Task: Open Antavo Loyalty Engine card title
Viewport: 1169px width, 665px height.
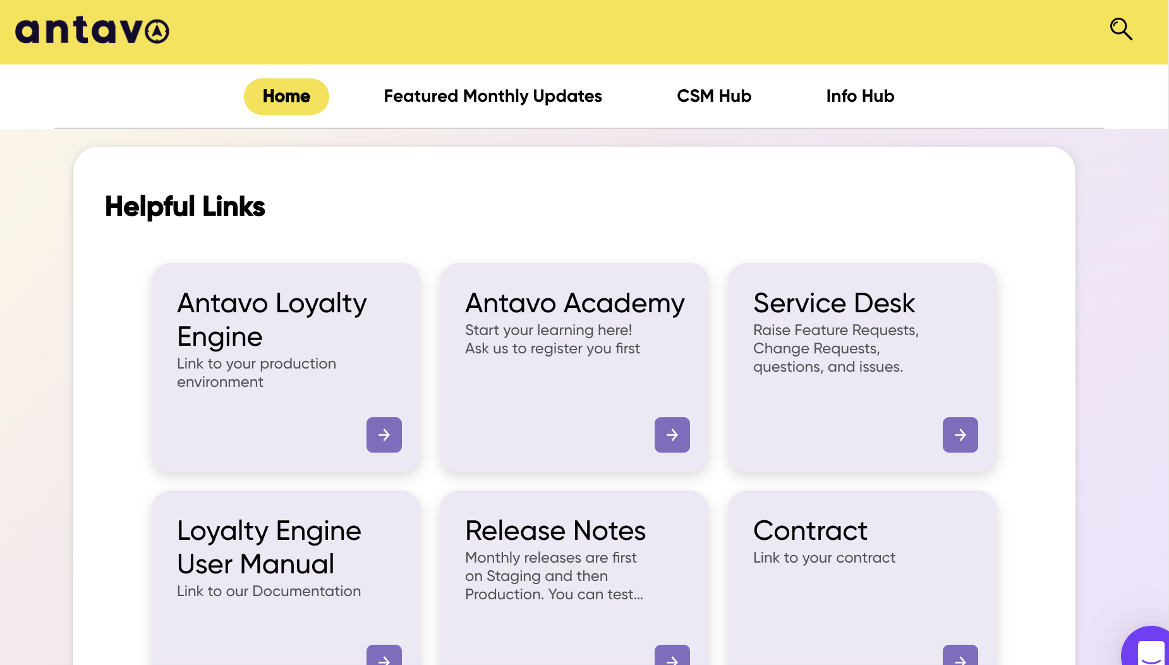Action: coord(272,320)
